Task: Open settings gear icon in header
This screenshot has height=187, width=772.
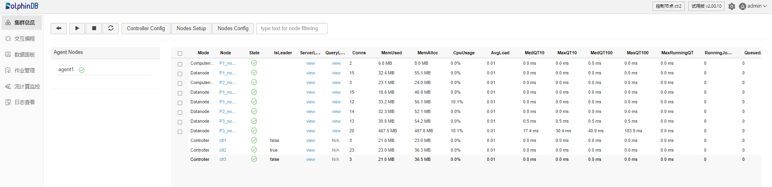Action: pyautogui.click(x=732, y=6)
